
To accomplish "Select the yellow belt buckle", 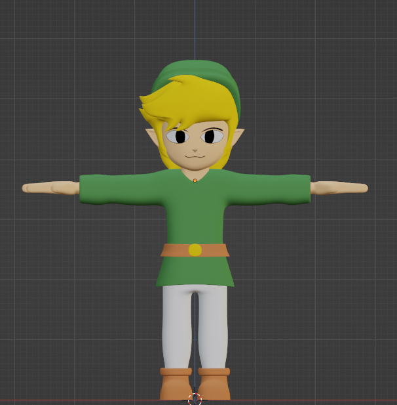I will click(x=195, y=250).
